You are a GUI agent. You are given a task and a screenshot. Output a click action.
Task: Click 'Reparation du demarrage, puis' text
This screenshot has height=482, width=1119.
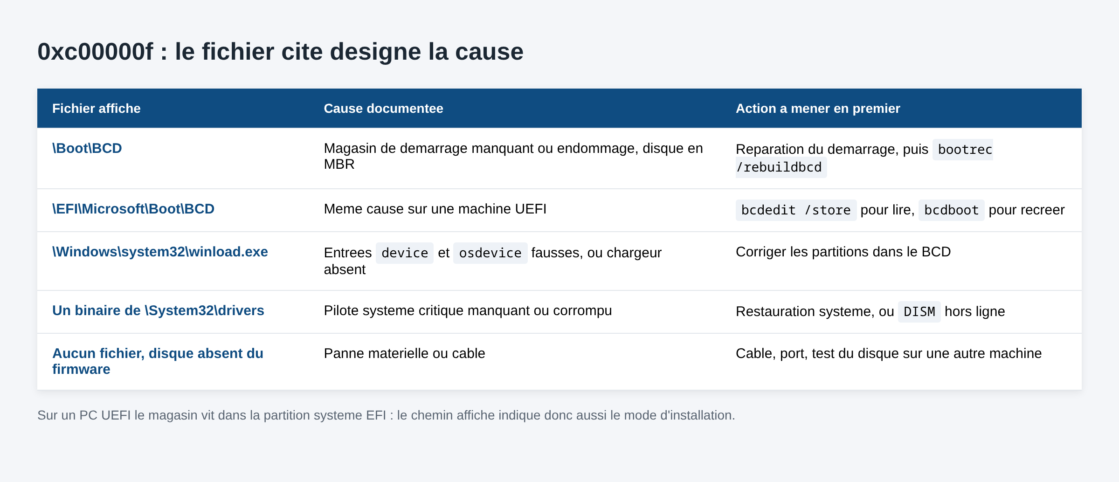(x=832, y=149)
